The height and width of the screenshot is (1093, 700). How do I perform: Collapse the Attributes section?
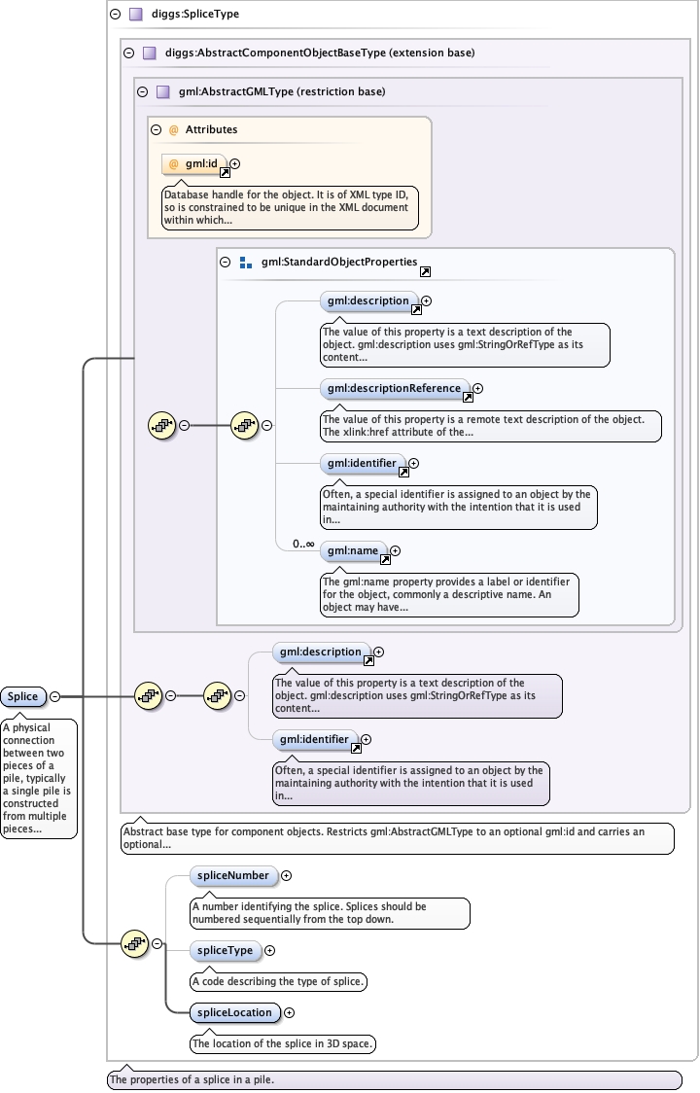157,129
